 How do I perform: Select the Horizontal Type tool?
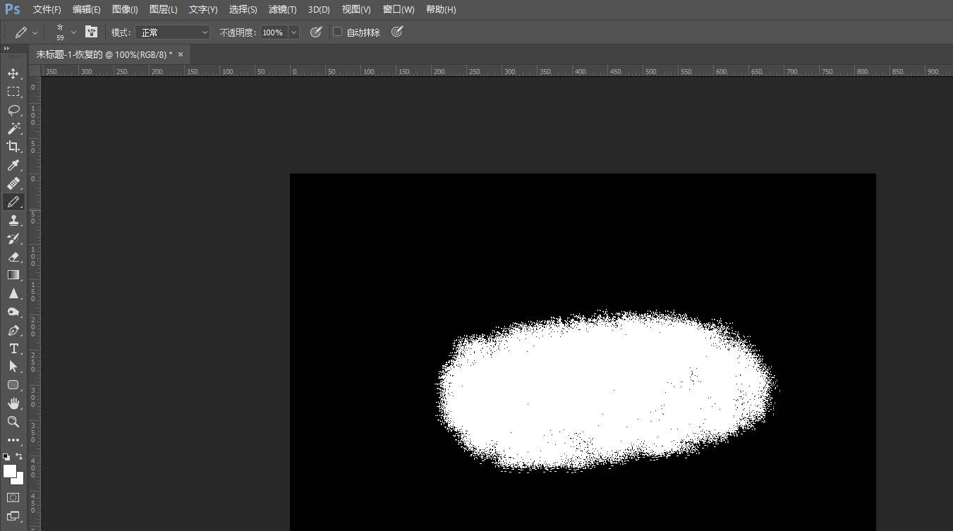click(13, 348)
